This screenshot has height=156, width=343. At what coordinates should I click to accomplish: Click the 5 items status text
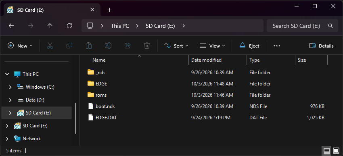point(14,150)
